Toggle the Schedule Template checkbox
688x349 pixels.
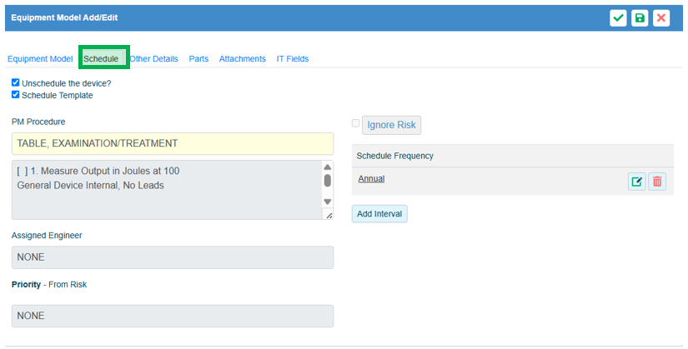tap(16, 95)
